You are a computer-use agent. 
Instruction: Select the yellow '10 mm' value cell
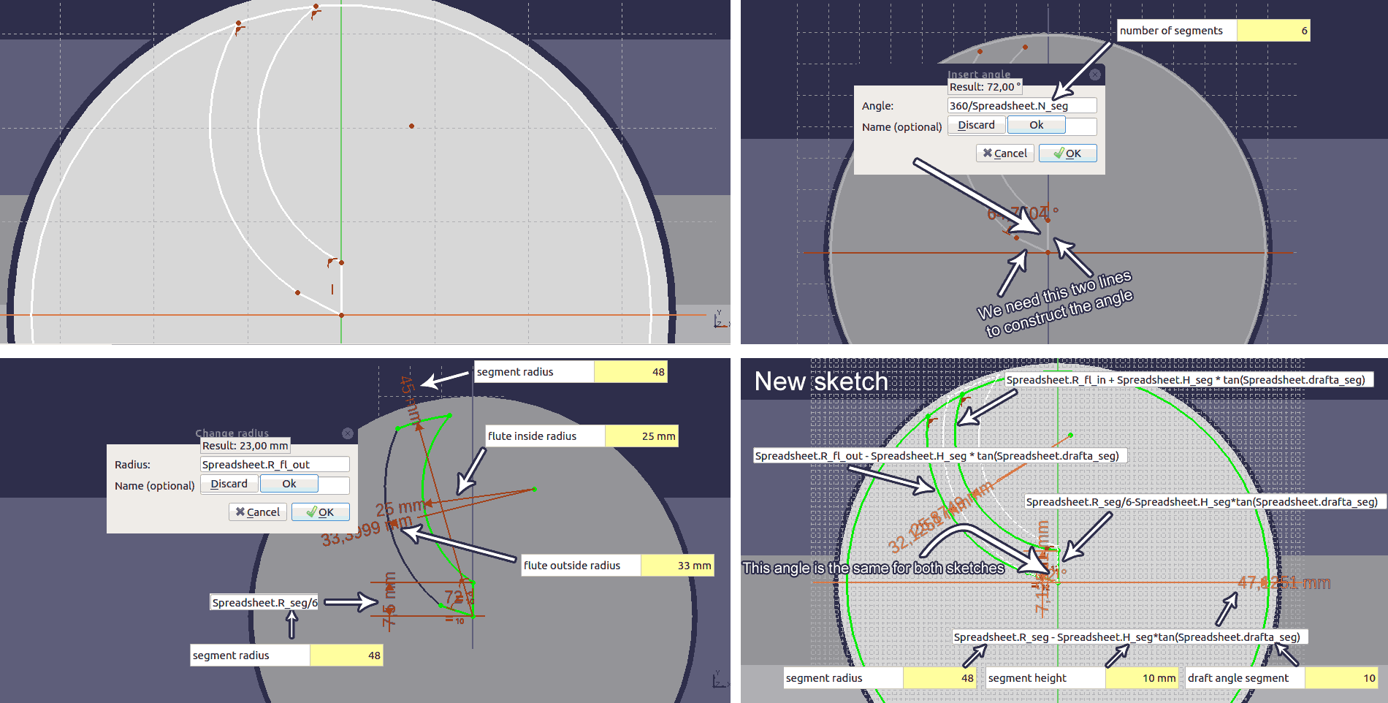click(1142, 678)
